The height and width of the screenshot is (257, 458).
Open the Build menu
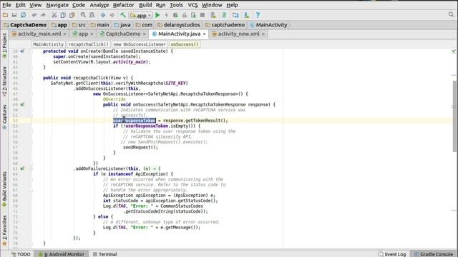[145, 5]
